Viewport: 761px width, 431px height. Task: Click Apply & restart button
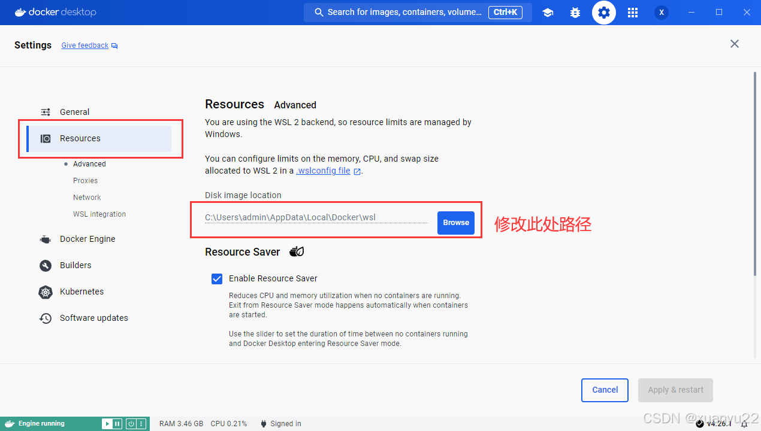click(676, 390)
